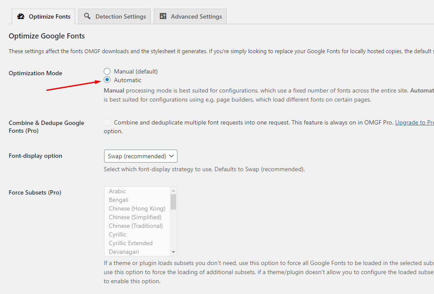Image resolution: width=434 pixels, height=294 pixels.
Task: Switch to the Detection Settings tab
Action: [114, 16]
